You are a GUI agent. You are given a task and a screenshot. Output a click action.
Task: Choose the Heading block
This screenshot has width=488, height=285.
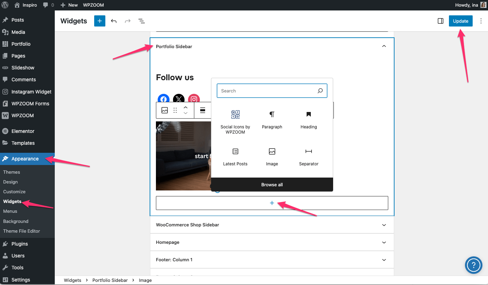point(309,120)
